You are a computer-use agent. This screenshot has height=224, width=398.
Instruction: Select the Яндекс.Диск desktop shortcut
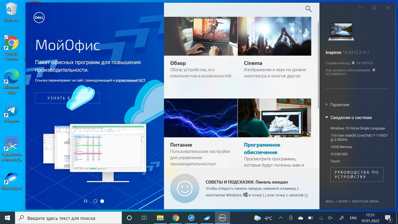[12, 181]
